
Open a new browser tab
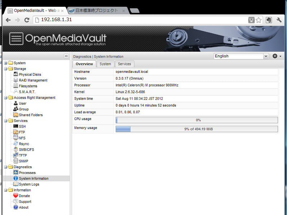[x=135, y=11]
